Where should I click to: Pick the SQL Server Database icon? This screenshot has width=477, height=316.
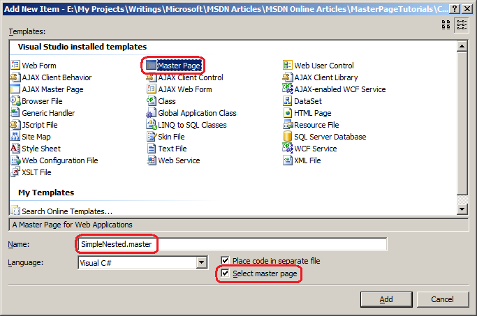[288, 136]
